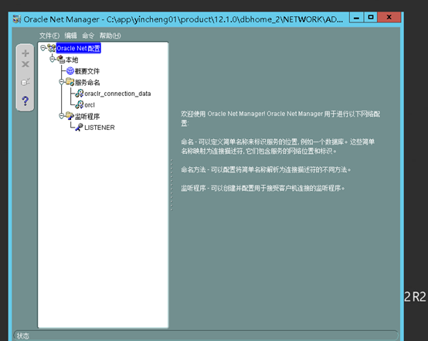Select the oraclr_connection_data service name
The image size is (428, 341).
click(x=117, y=94)
